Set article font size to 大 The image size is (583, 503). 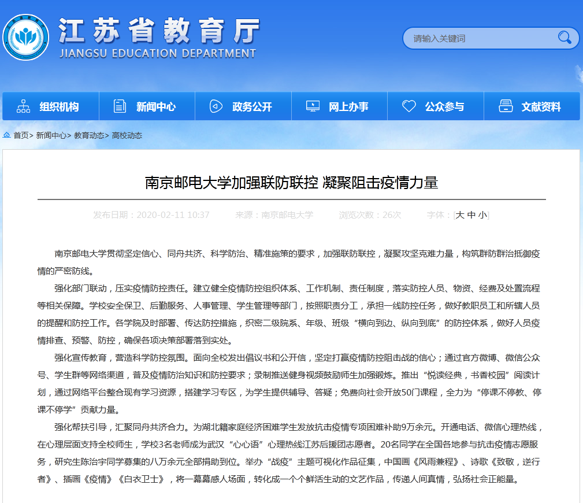(x=460, y=215)
